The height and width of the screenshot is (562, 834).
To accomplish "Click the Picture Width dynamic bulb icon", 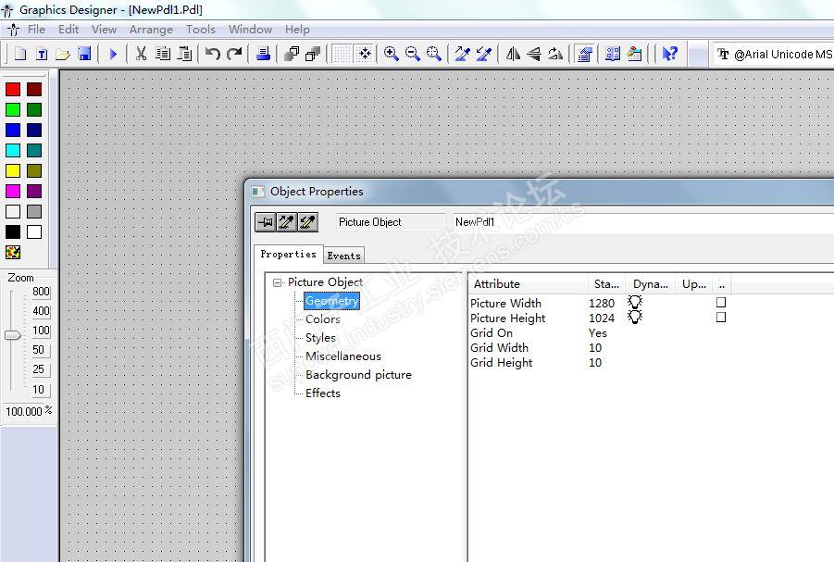I will click(635, 302).
